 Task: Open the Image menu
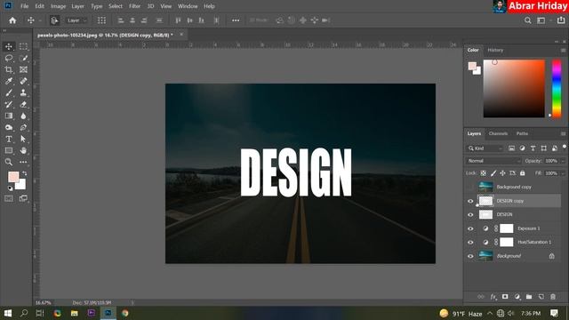click(58, 6)
